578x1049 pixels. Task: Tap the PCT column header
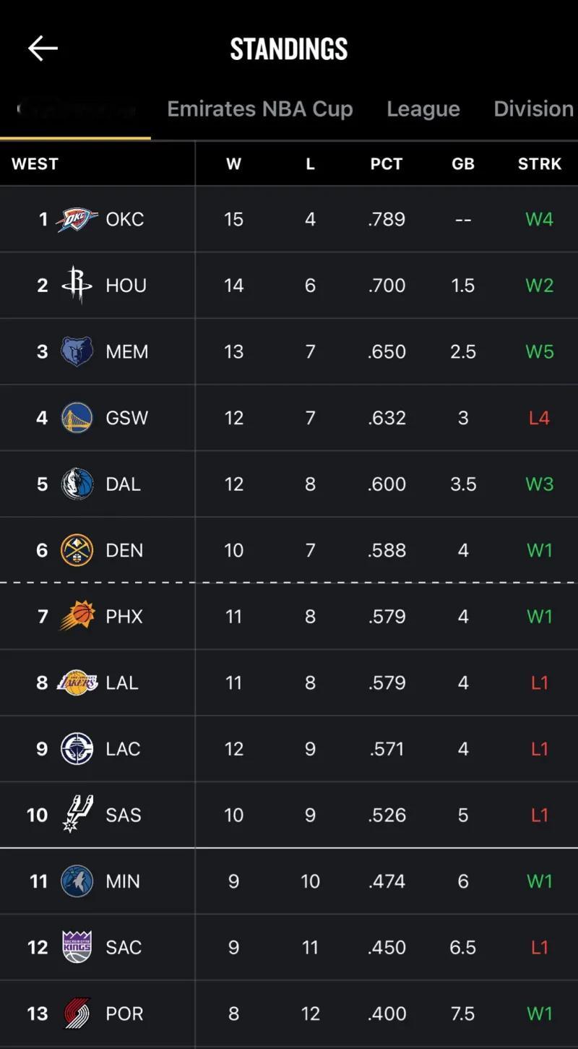(x=387, y=164)
